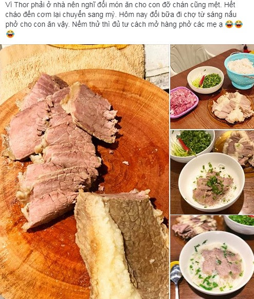Click the text line 'phở cho con ăn vậy'
Image resolution: width=254 pixels, height=299 pixels.
click(37, 24)
